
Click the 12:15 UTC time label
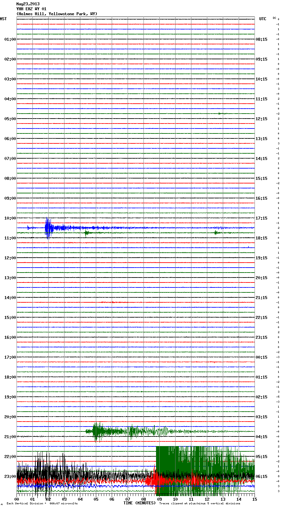[x=261, y=119]
